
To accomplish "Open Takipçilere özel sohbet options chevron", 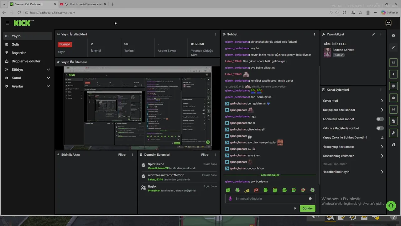I will click(x=382, y=110).
